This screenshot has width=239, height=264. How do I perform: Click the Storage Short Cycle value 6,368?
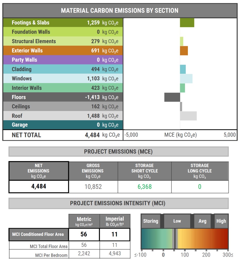coord(145,187)
